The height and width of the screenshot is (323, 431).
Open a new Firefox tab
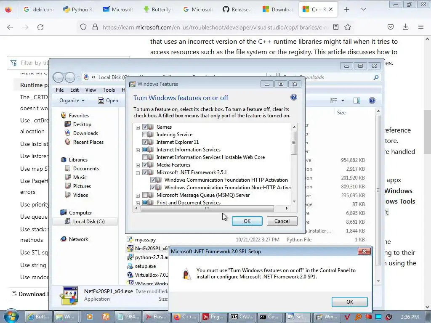(347, 9)
